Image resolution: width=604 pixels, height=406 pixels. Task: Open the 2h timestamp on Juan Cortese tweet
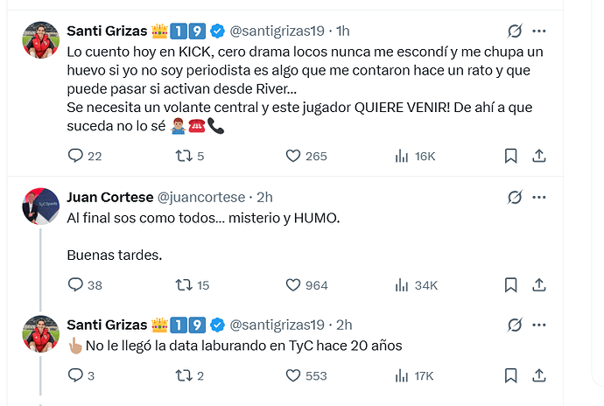pyautogui.click(x=264, y=197)
